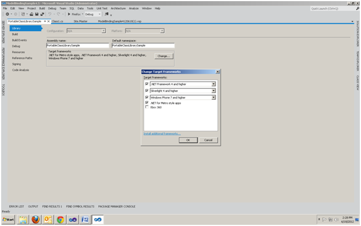Click OK in the Change Target Frameworks dialog
This screenshot has height=226, width=361.
click(188, 140)
